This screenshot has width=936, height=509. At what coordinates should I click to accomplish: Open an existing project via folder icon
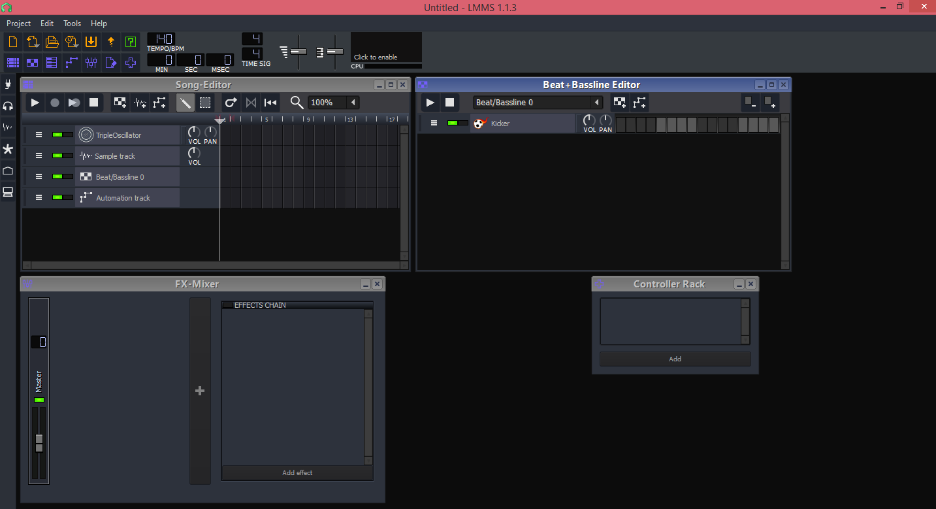52,42
